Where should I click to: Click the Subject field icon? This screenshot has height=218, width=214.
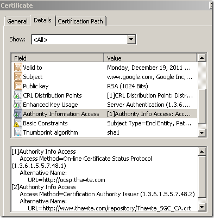[18, 77]
